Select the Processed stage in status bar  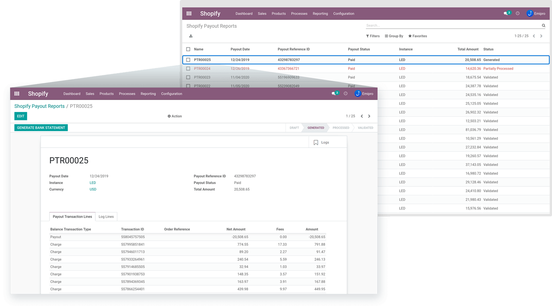click(x=341, y=128)
